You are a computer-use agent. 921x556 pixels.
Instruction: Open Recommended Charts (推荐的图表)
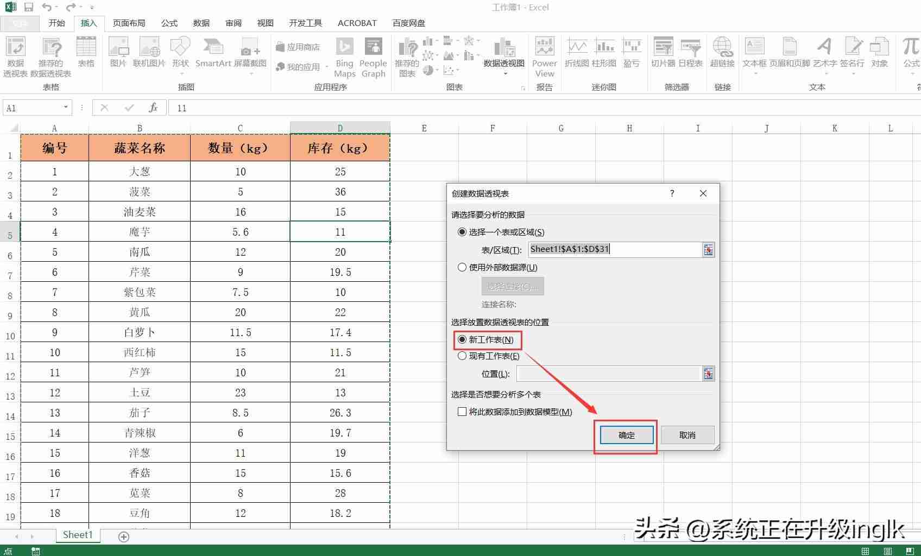[407, 57]
